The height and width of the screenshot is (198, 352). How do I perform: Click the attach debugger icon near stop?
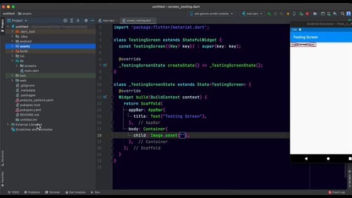(301, 14)
